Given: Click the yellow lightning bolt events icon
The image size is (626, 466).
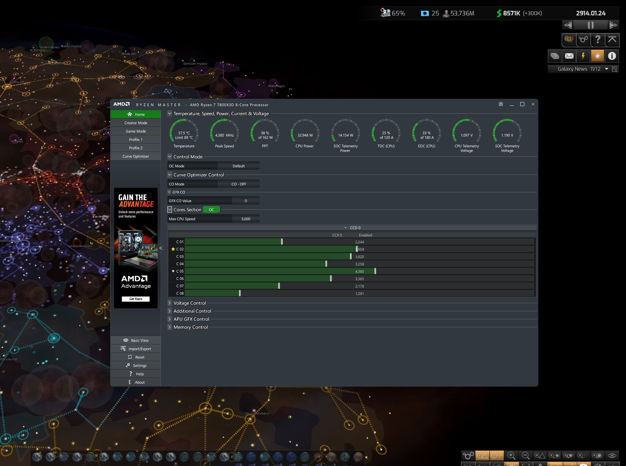Looking at the screenshot, I should coord(583,56).
